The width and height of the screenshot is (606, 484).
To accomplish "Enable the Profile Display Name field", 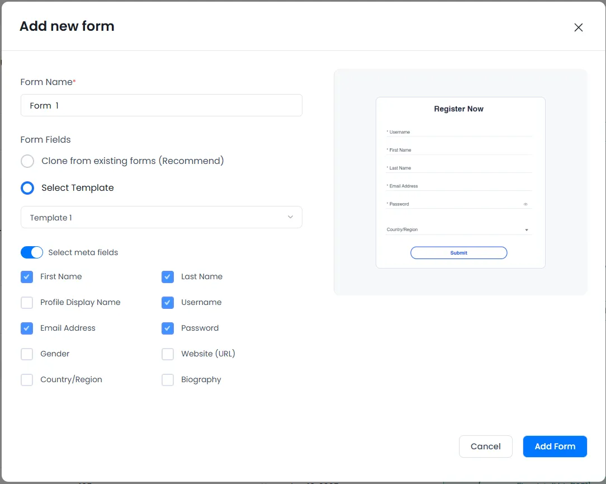I will point(27,302).
